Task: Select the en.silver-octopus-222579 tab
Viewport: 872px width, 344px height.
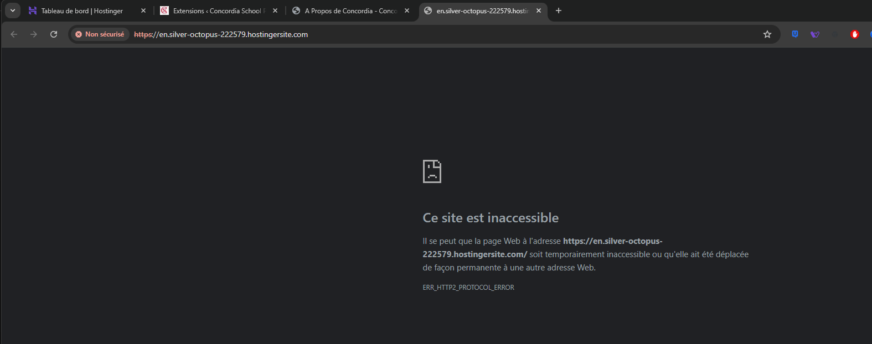Action: coord(479,11)
